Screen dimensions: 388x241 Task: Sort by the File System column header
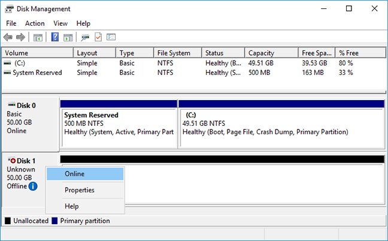pos(178,53)
